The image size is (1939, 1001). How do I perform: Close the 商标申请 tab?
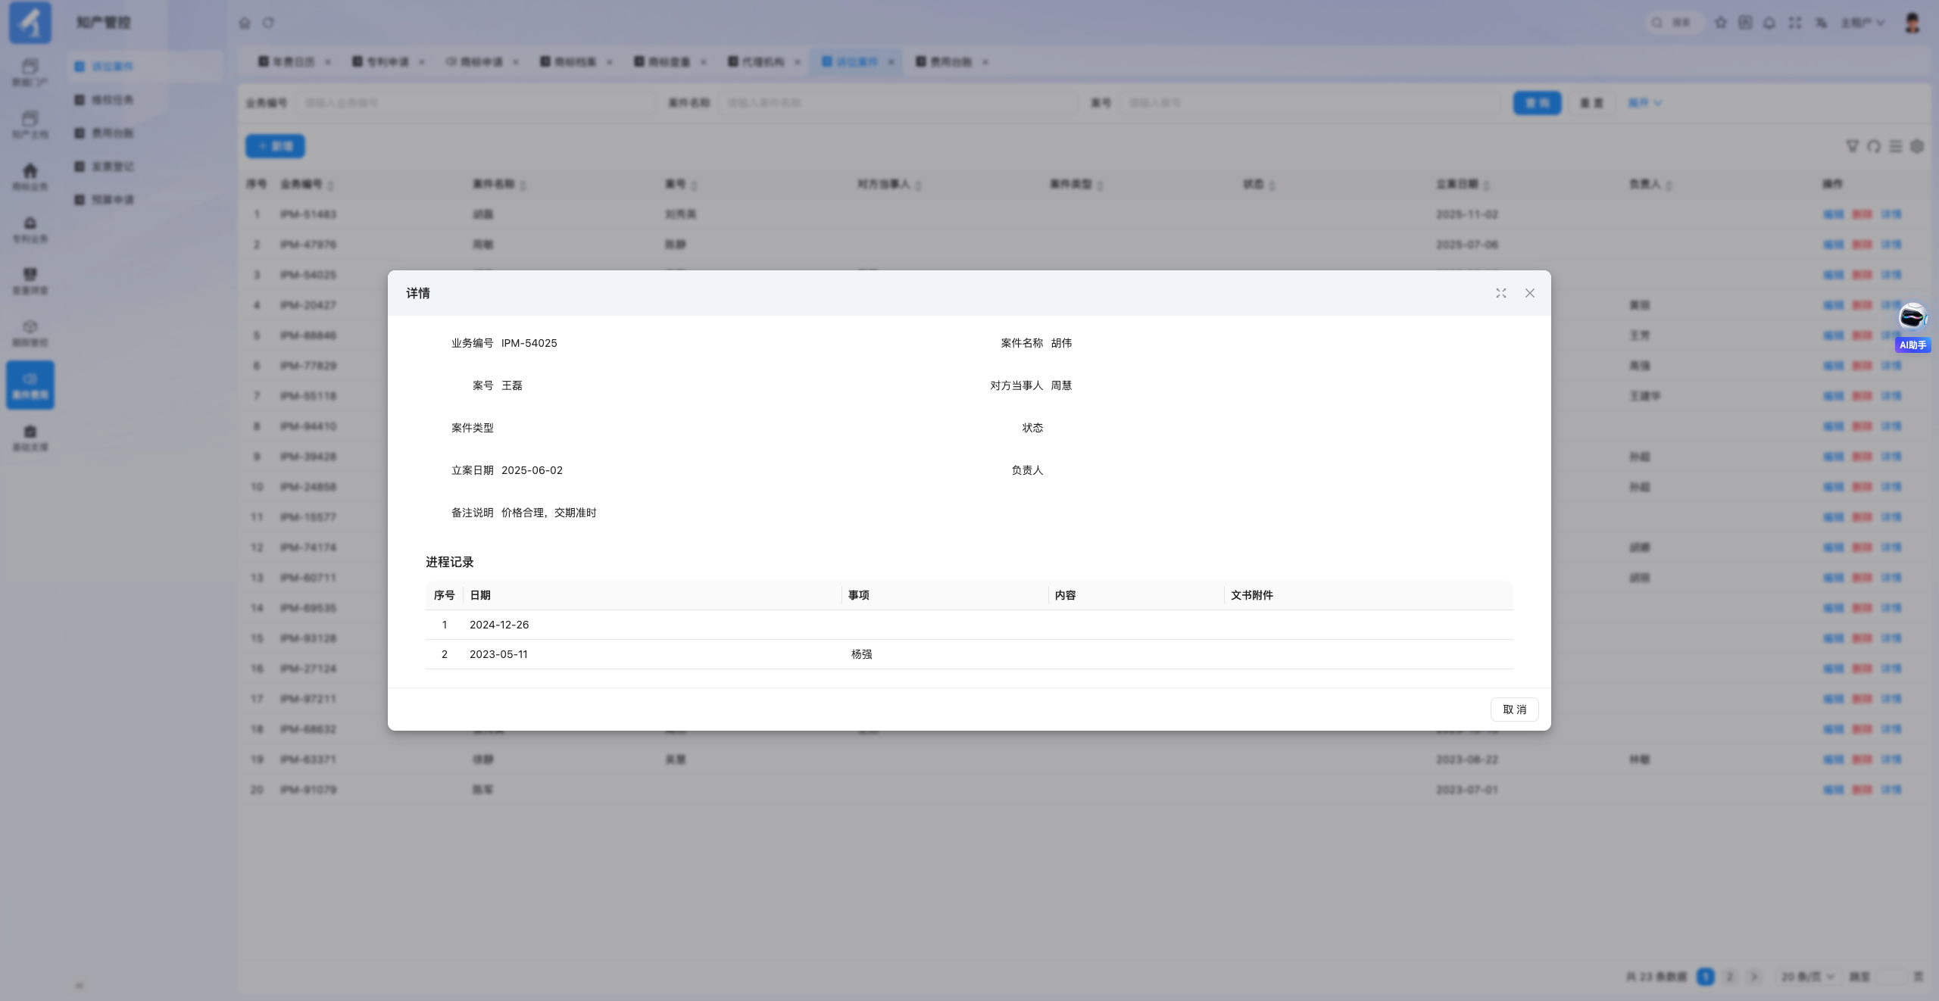[516, 62]
